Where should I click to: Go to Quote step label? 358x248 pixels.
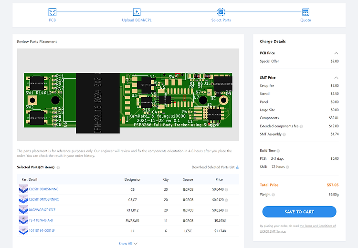[305, 20]
